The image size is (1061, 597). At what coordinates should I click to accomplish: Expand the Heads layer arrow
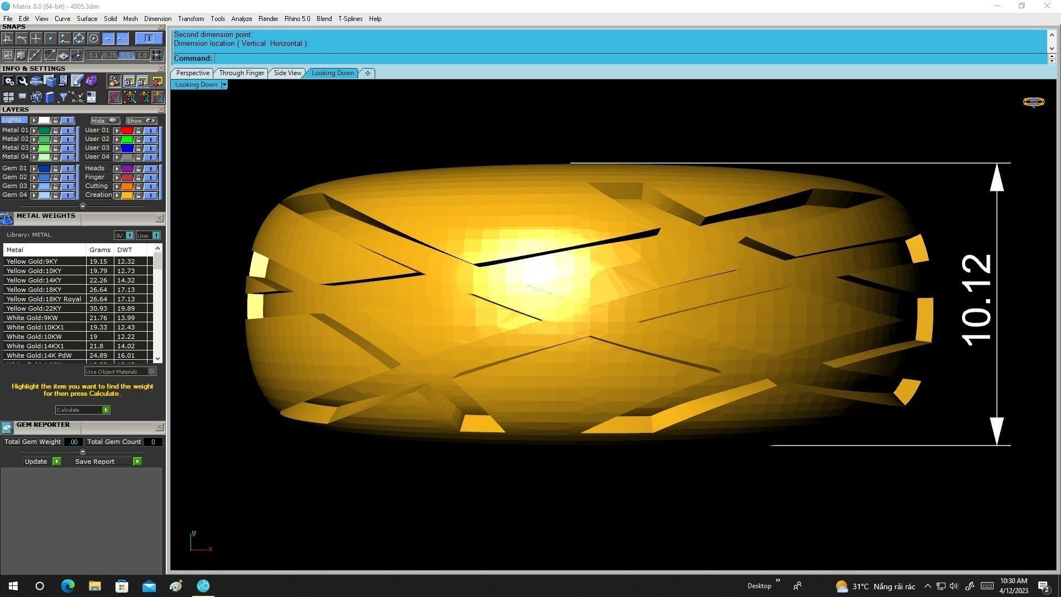(x=117, y=169)
